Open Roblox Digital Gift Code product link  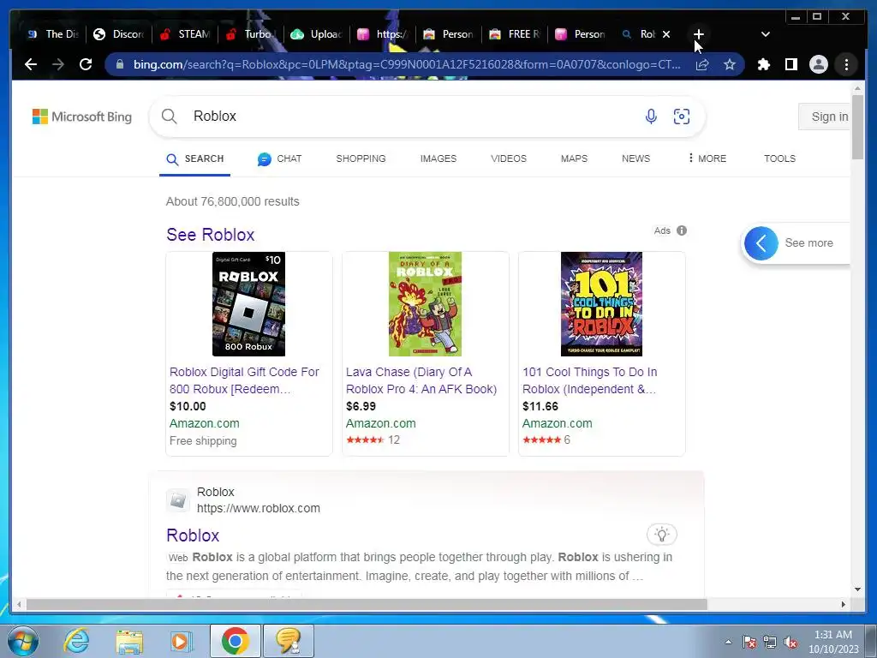coord(244,380)
